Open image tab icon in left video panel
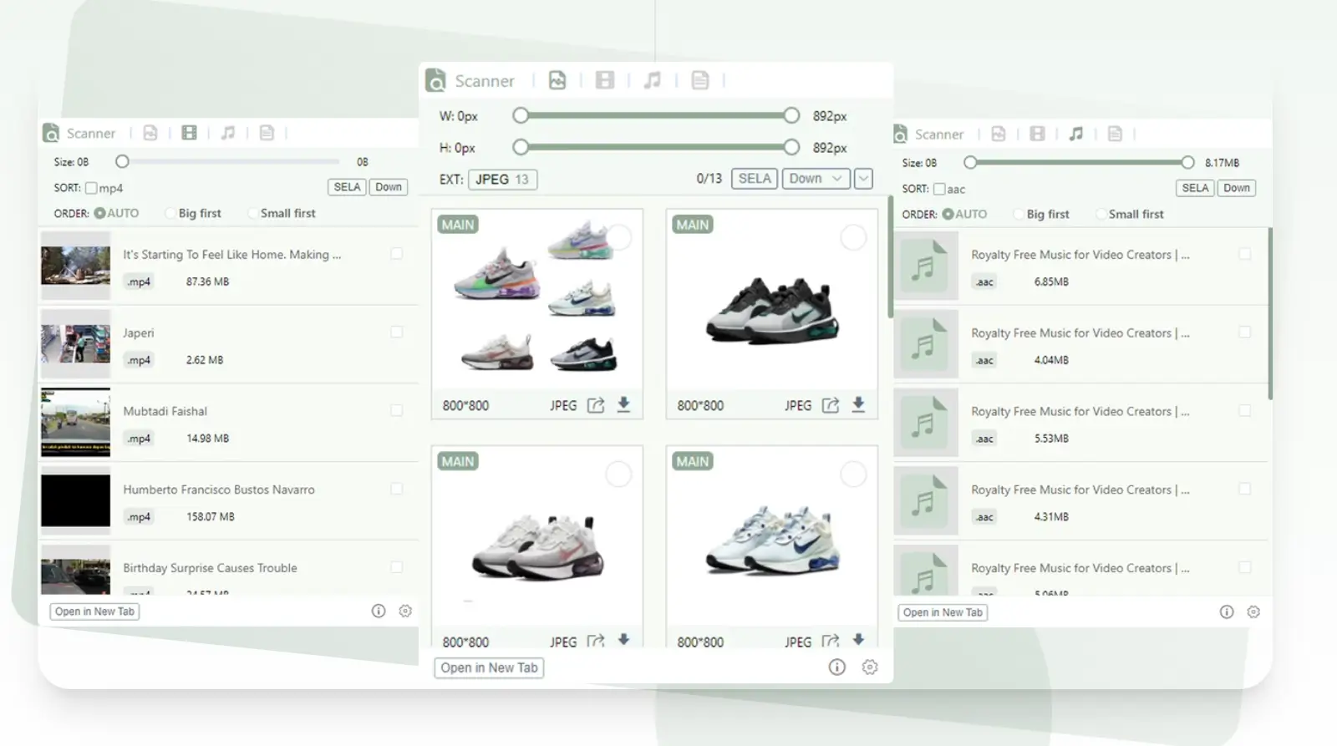Screen dimensions: 1337x746 tap(150, 133)
